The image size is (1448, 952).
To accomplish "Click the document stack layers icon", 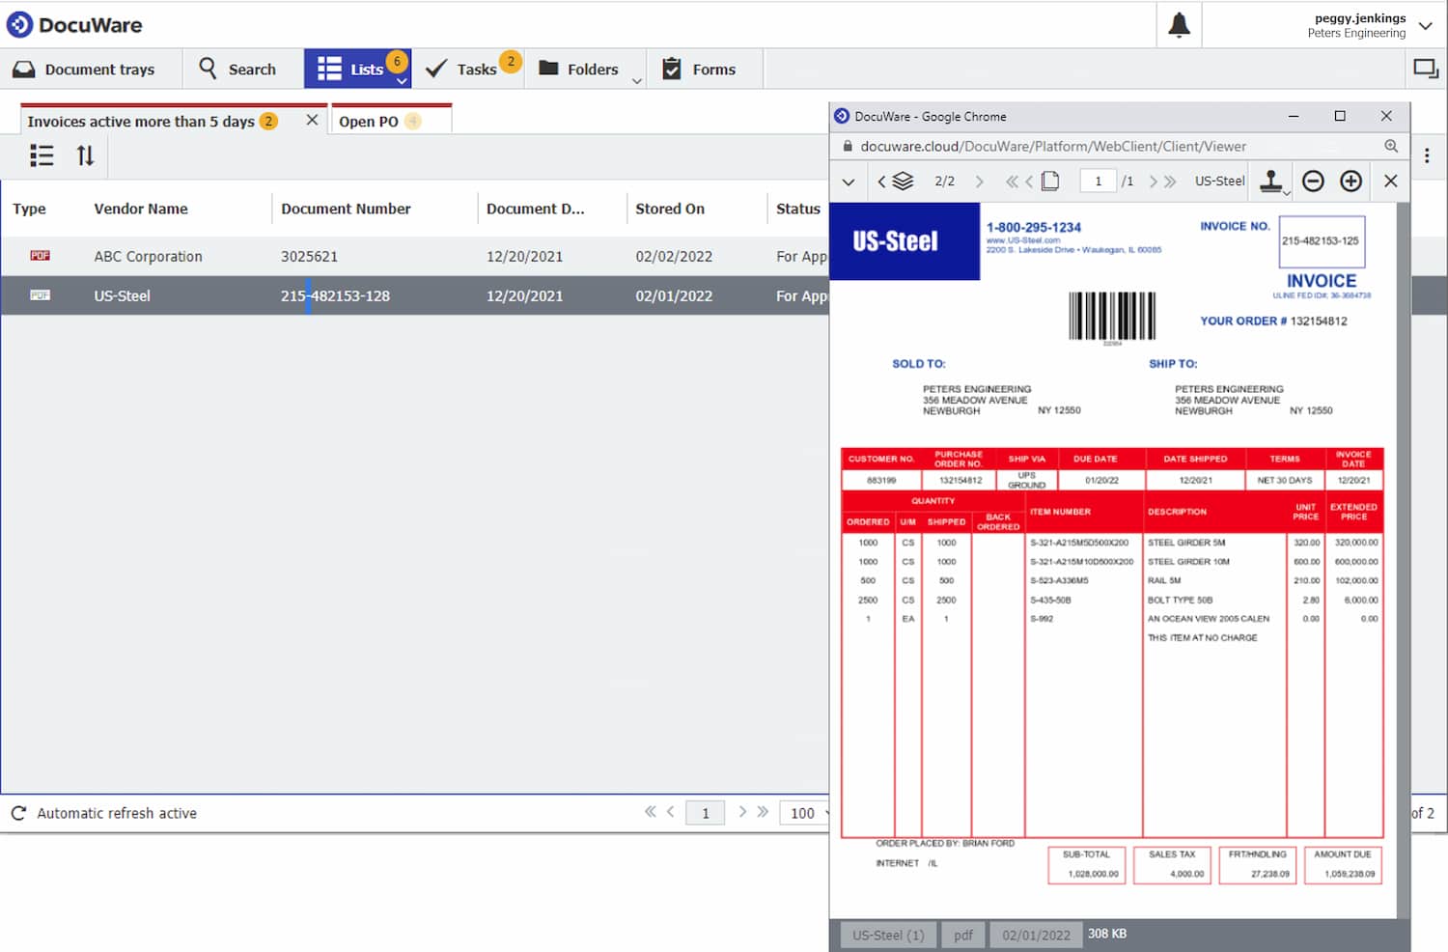I will click(x=903, y=181).
